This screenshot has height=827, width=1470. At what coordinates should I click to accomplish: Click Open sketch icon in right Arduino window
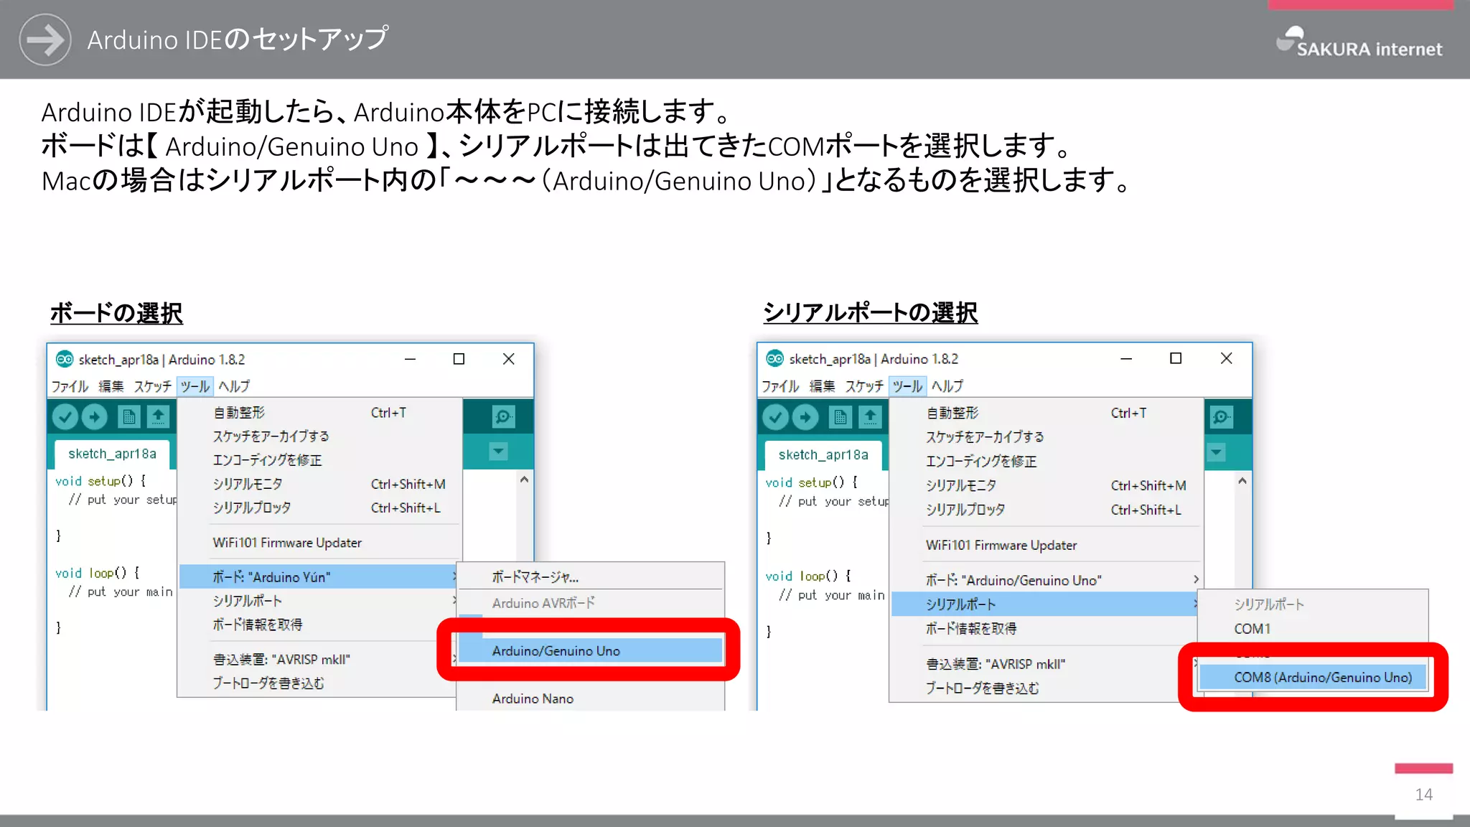point(870,417)
